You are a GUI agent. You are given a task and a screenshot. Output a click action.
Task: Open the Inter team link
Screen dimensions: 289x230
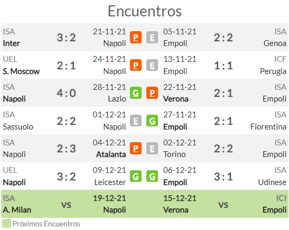click(12, 43)
